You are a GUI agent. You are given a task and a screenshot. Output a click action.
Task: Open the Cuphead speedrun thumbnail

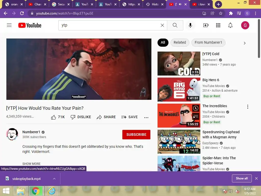tap(179, 142)
